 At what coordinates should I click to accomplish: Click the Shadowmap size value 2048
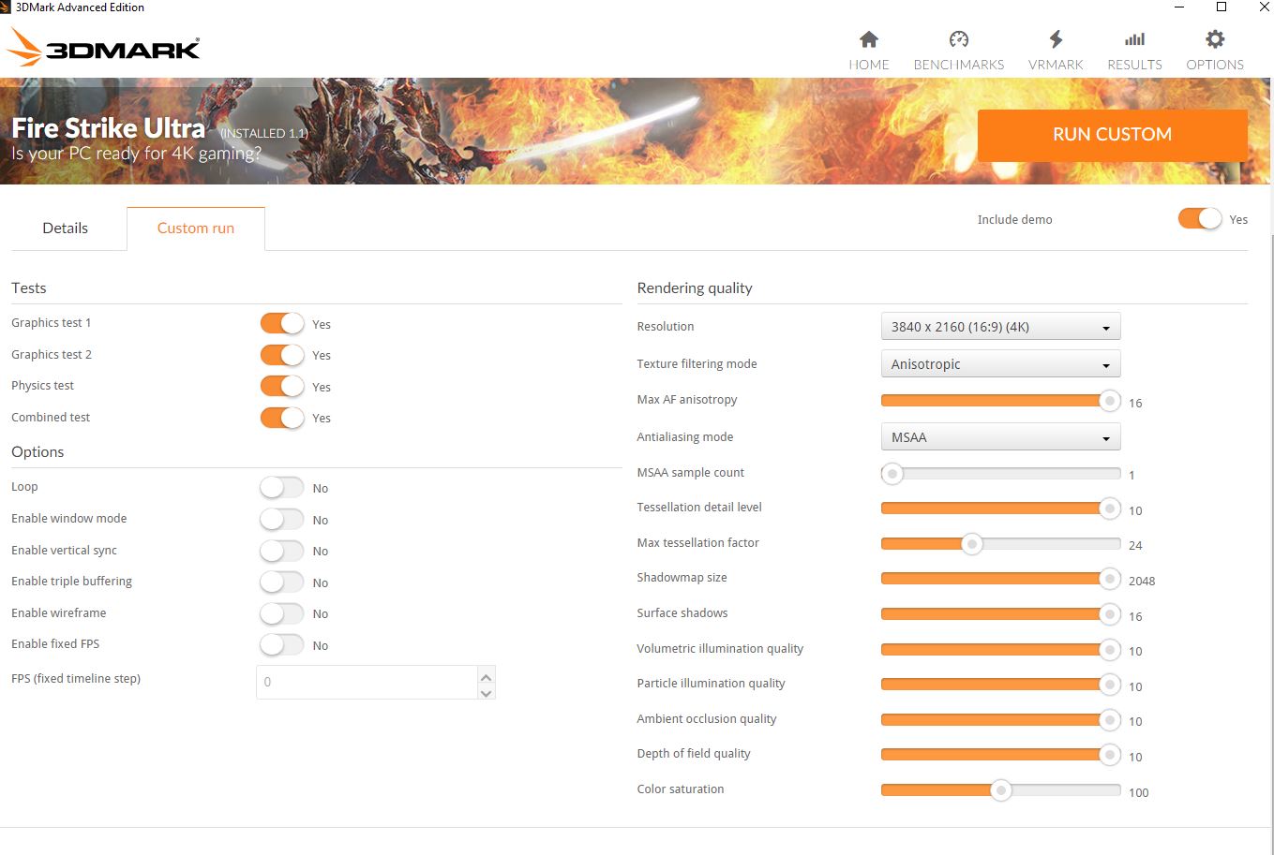[x=1142, y=581]
